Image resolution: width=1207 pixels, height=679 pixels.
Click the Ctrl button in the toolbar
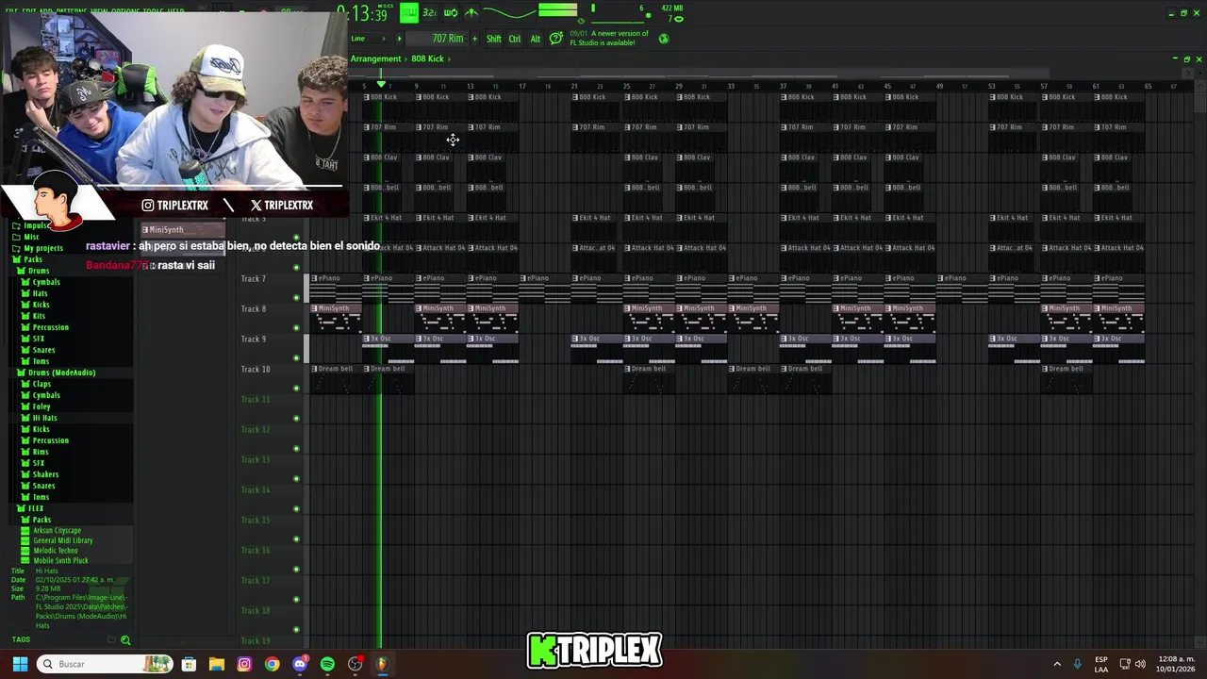tap(515, 39)
